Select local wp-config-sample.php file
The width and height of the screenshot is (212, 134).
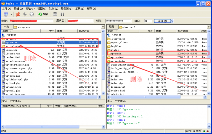click(x=18, y=72)
